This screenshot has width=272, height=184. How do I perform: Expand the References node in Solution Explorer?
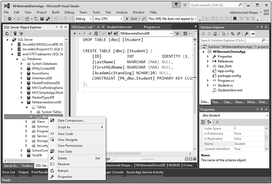click(208, 61)
